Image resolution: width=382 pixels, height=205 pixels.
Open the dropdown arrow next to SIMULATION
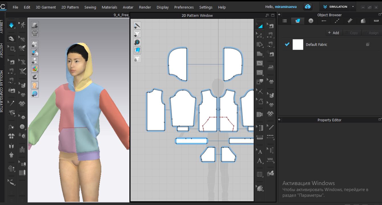(353, 7)
